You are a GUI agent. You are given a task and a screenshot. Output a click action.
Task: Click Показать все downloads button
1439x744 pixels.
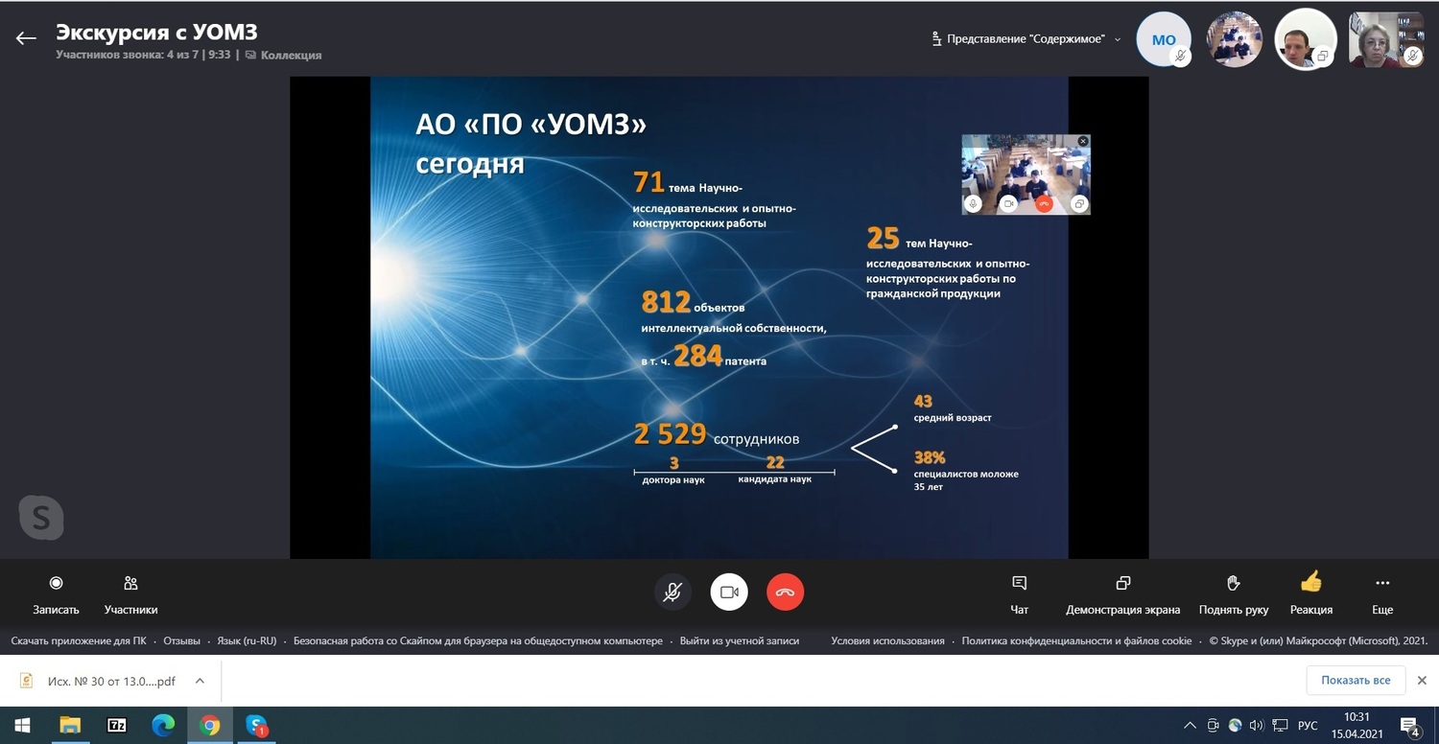[x=1355, y=681]
